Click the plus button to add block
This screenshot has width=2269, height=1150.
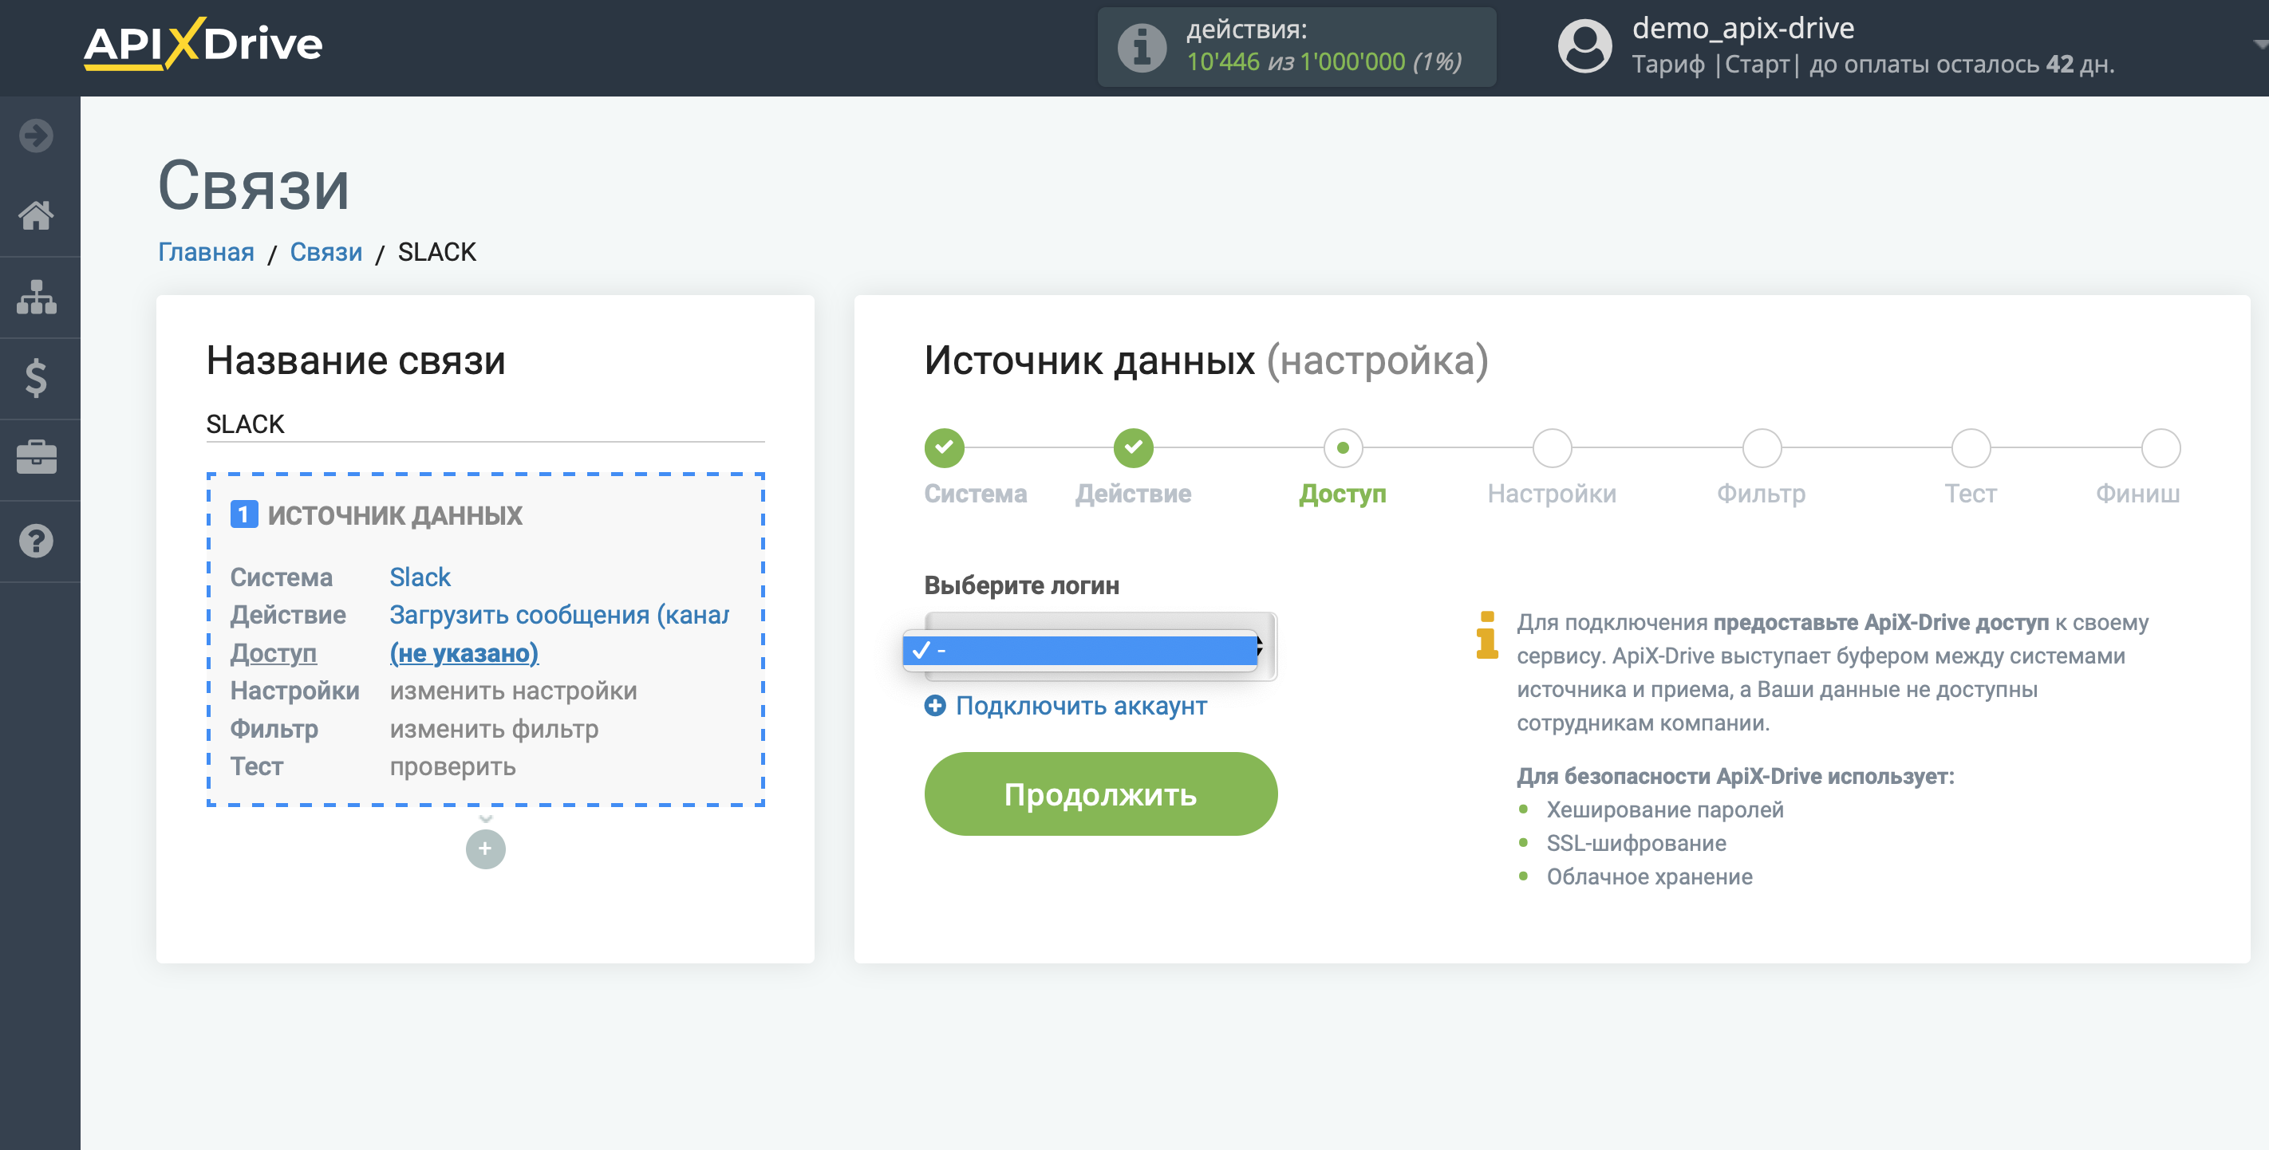[x=486, y=849]
